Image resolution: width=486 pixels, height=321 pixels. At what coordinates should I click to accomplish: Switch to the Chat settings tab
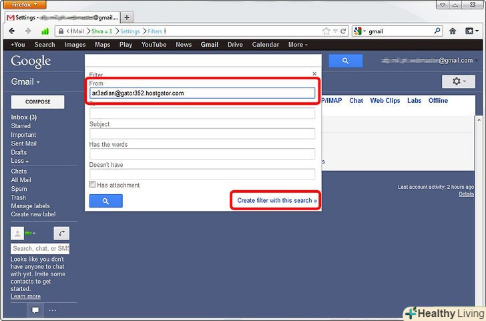pos(356,101)
